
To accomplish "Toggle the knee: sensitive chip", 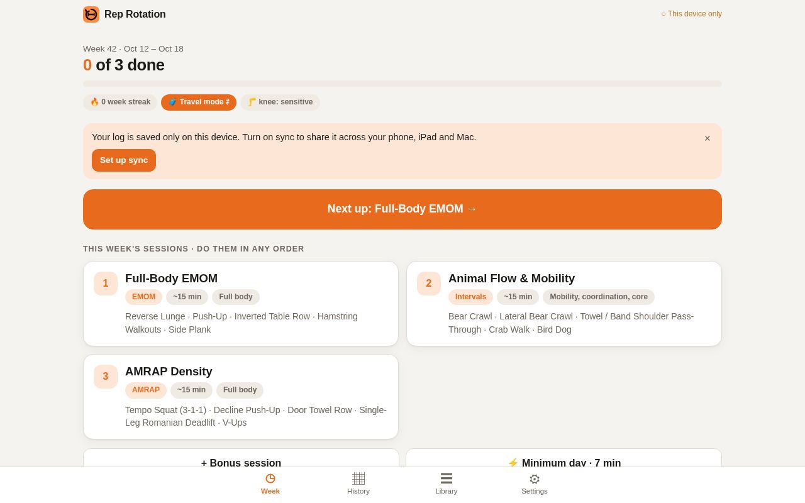I will (280, 102).
